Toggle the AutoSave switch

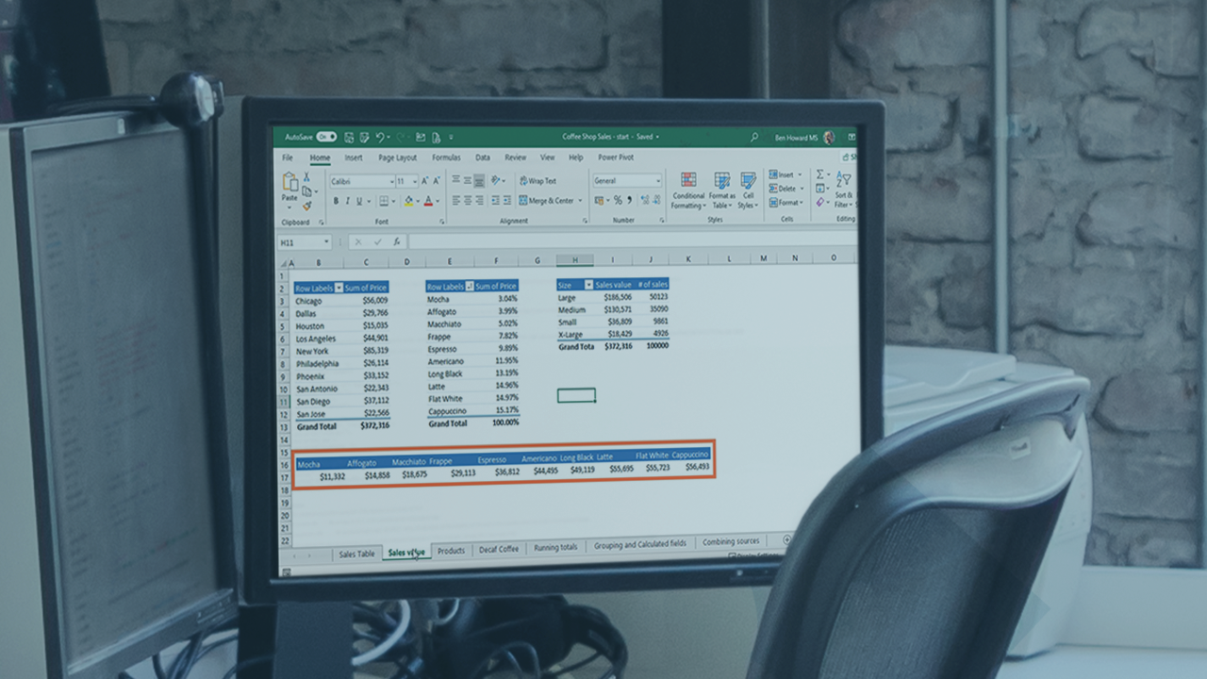coord(326,137)
